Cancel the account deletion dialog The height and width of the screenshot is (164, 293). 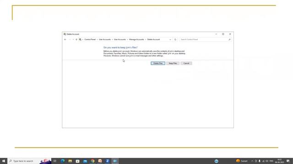coord(186,63)
